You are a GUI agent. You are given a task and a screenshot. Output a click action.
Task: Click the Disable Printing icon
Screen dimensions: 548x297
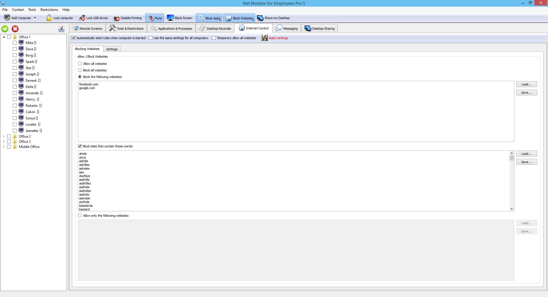(x=116, y=18)
